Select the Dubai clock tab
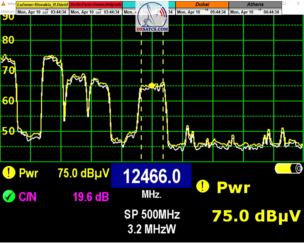This screenshot has width=304, height=243. click(x=202, y=5)
